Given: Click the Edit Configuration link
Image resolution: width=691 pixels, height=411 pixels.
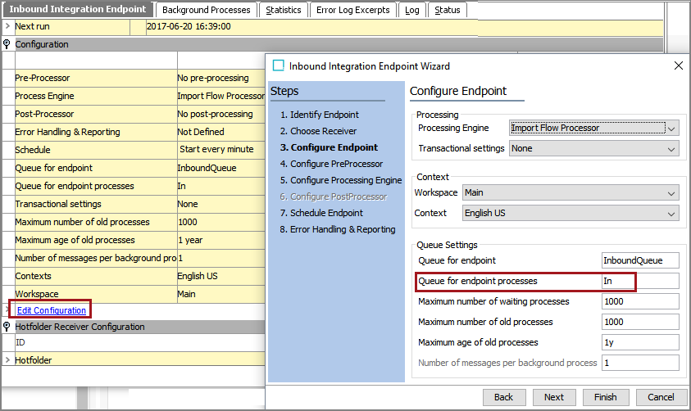Looking at the screenshot, I should coord(52,310).
